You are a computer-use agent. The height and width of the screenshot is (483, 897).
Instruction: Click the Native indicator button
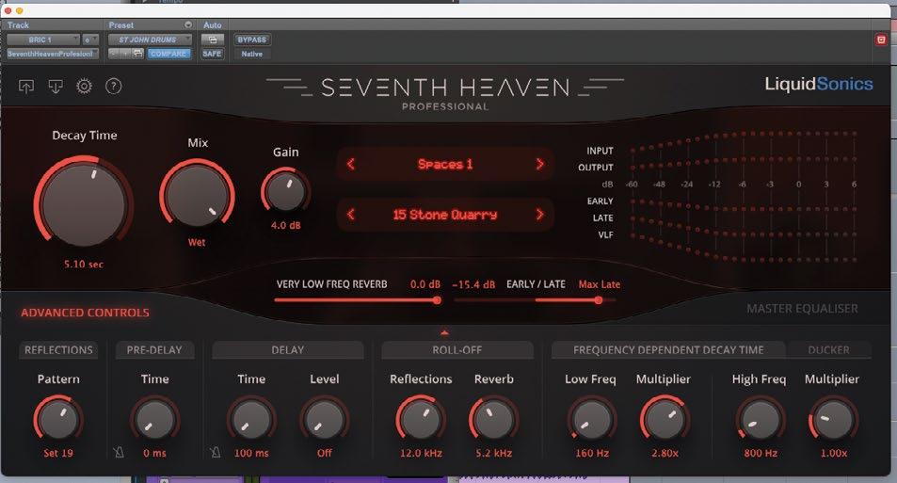point(251,54)
